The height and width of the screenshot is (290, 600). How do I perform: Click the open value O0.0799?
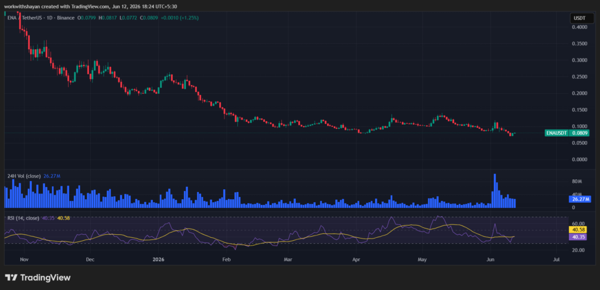pyautogui.click(x=87, y=18)
